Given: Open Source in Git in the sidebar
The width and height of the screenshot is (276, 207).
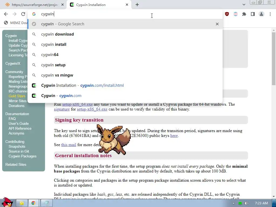Looking at the screenshot, I should tap(19, 151).
